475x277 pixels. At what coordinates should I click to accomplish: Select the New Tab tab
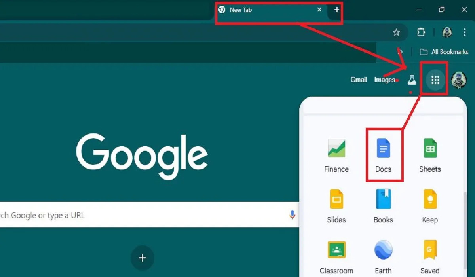[x=272, y=10]
